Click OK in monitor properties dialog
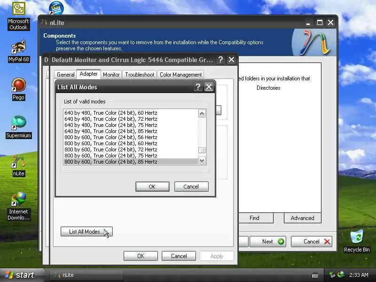Image resolution: width=376 pixels, height=282 pixels. (141, 256)
